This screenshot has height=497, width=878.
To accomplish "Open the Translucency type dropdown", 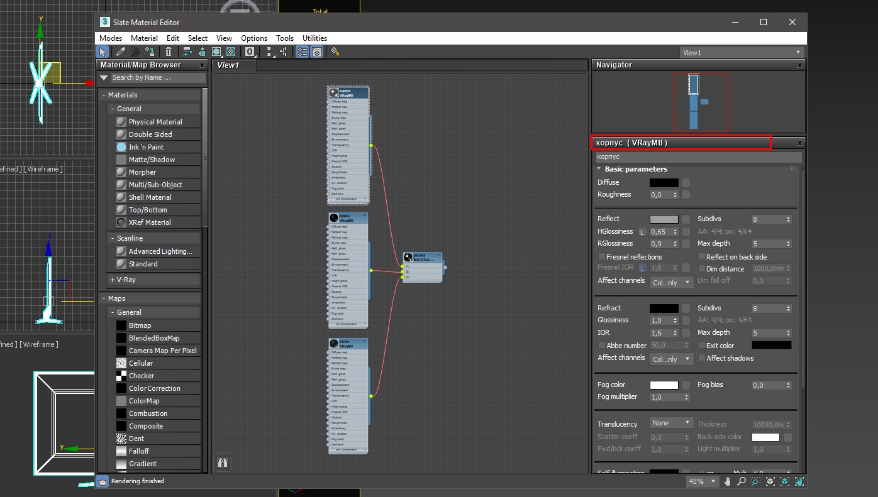I will [x=671, y=423].
